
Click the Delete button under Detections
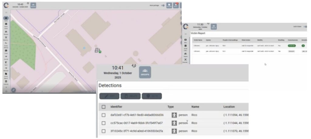click(x=131, y=96)
